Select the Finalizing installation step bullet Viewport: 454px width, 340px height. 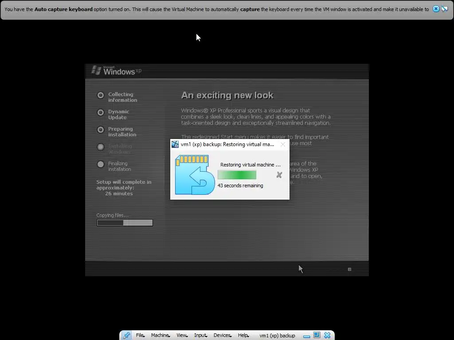click(101, 164)
